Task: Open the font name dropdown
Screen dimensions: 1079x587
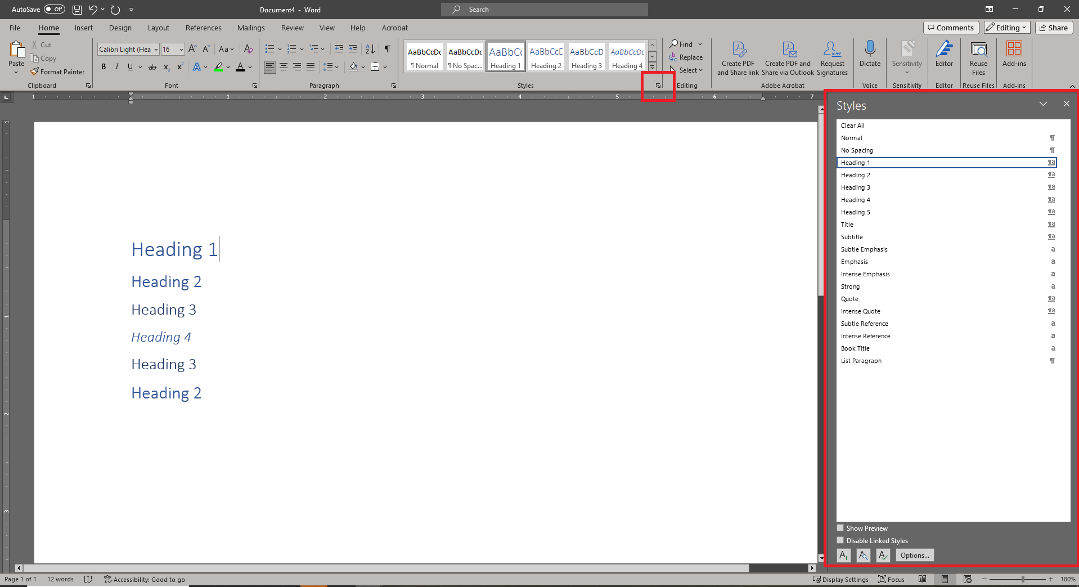Action: click(x=156, y=50)
